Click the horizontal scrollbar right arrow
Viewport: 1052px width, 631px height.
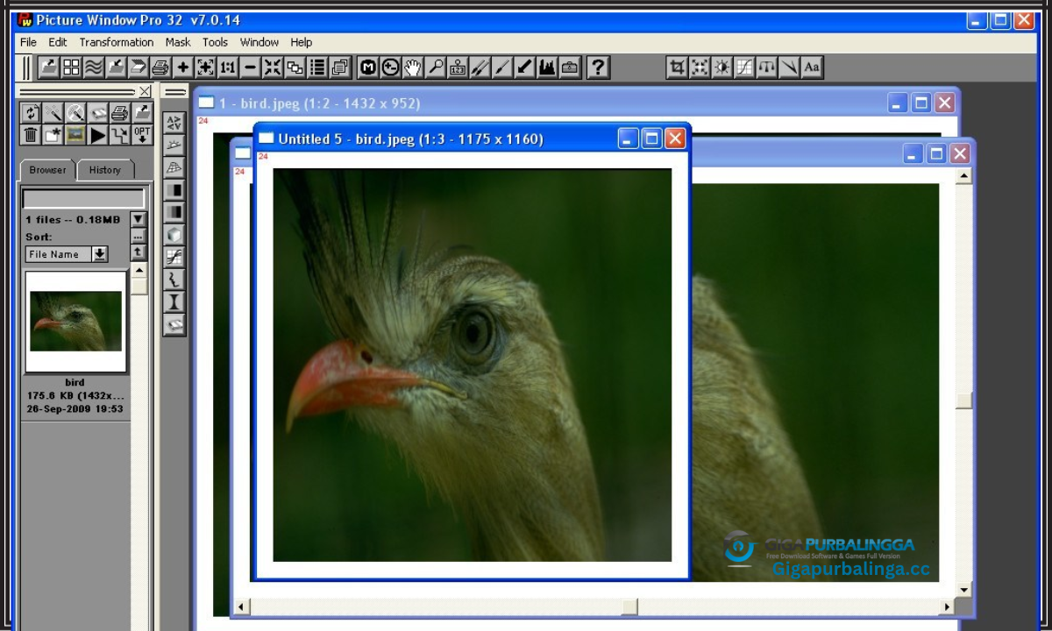(946, 606)
